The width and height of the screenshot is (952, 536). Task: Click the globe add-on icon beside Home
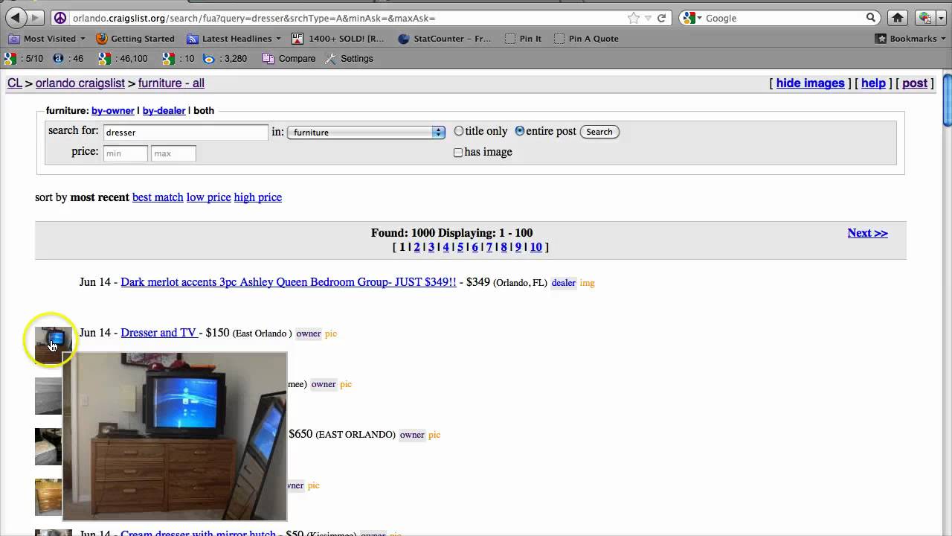click(924, 18)
